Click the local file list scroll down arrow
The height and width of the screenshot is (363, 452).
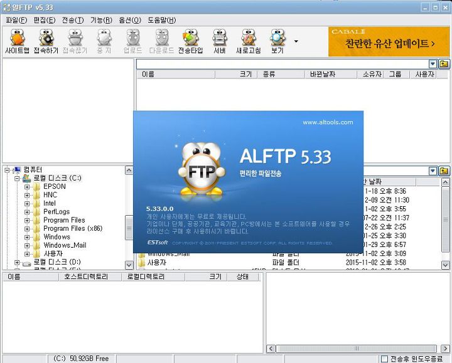[x=445, y=265]
